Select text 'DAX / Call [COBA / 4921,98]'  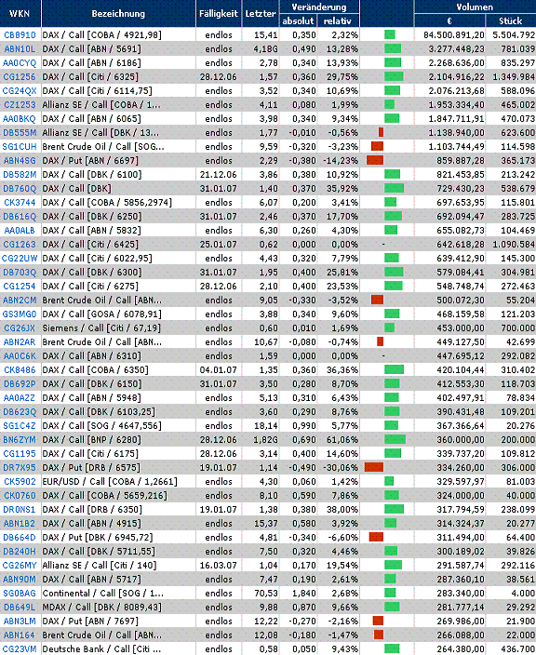tap(102, 35)
